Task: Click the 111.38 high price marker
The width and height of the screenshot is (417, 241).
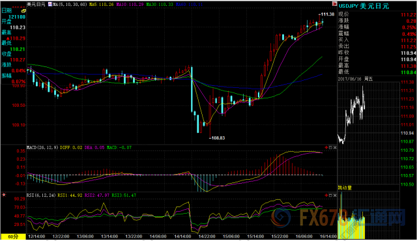Action: 327,14
